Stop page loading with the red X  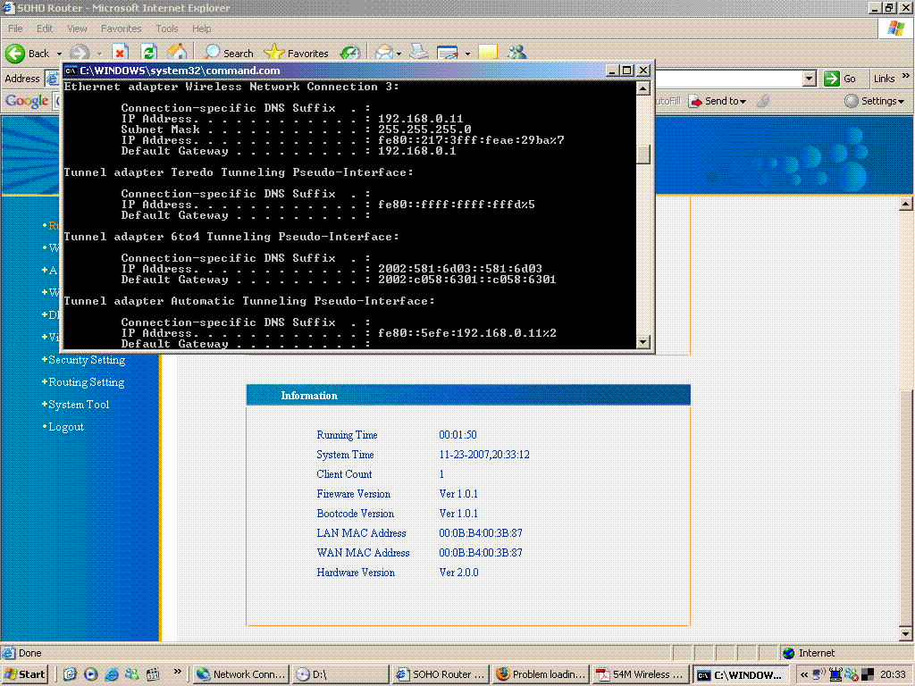pos(120,53)
